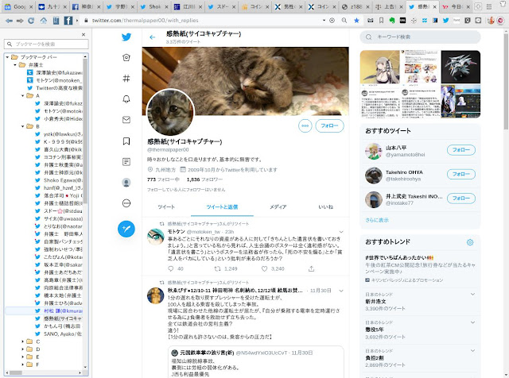Viewport: 509px width, 378px height.
Task: Switch to the Goog browser tab
Action: (x=18, y=6)
